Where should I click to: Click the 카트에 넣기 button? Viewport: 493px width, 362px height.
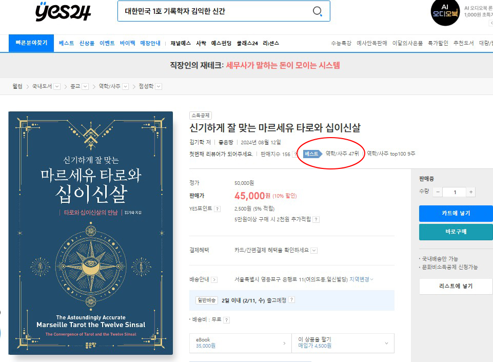[x=456, y=213]
